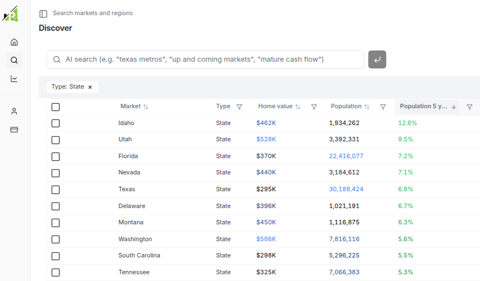Open the user profile icon in sidebar
Image resolution: width=480 pixels, height=281 pixels.
[x=14, y=111]
